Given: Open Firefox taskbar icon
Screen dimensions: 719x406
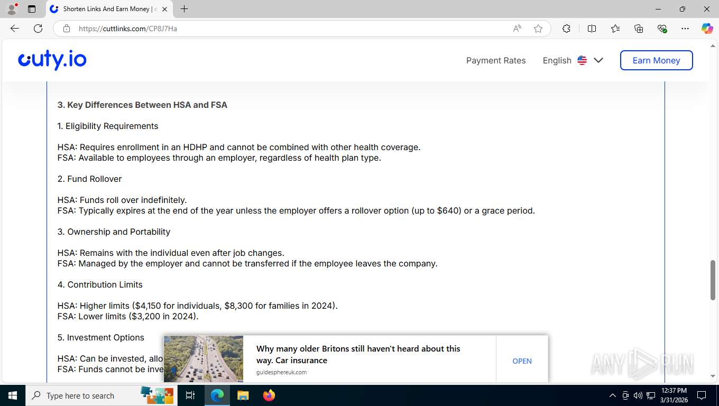Looking at the screenshot, I should pos(269,395).
